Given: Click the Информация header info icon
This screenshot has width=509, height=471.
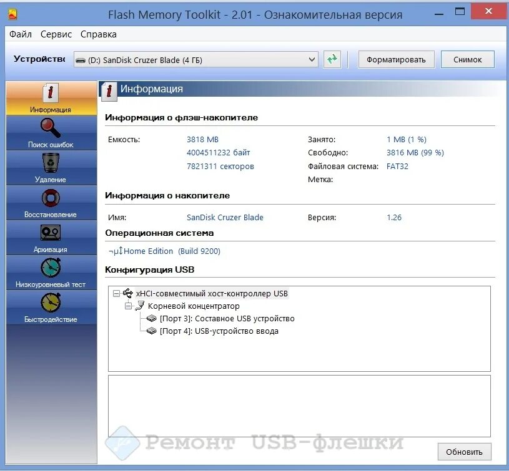Looking at the screenshot, I should (x=109, y=92).
